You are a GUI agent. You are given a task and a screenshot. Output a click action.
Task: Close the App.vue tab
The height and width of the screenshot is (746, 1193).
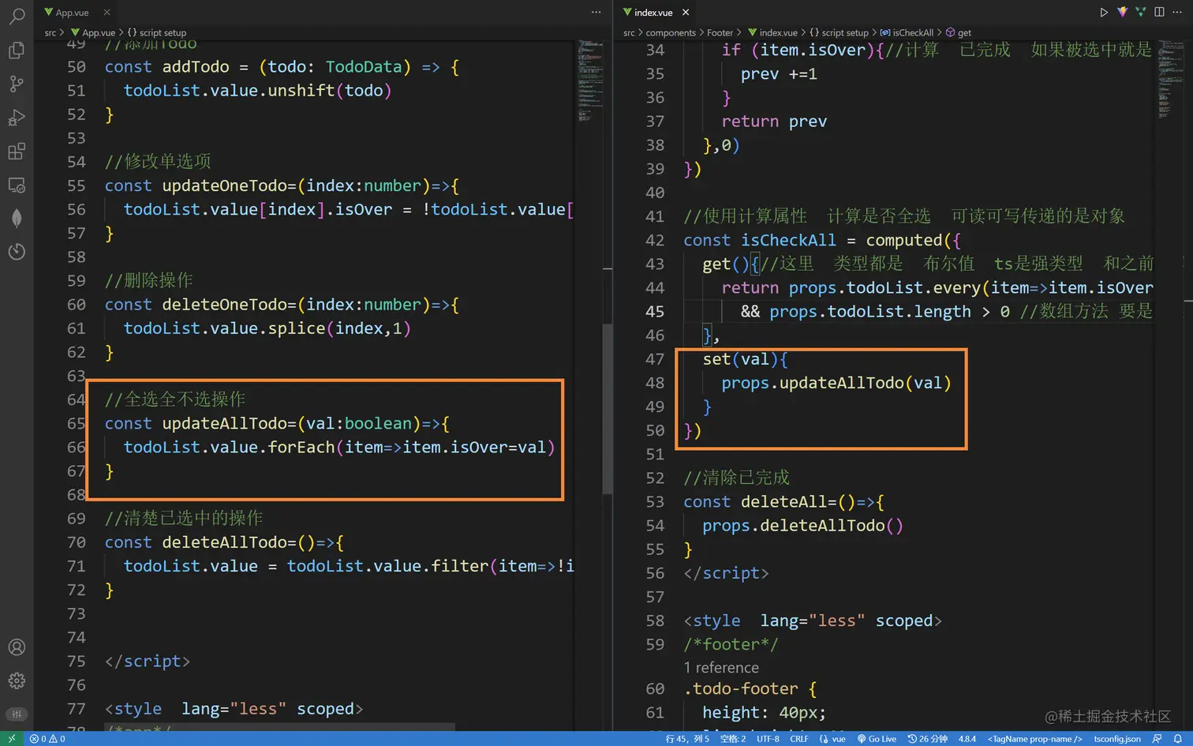tap(107, 12)
